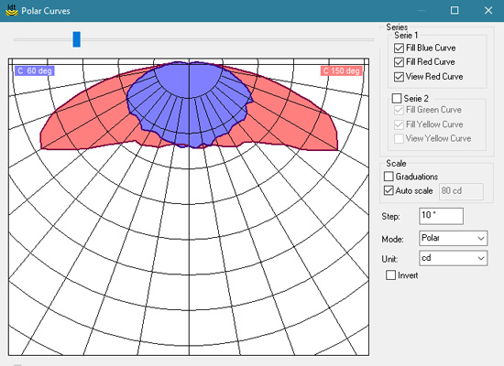
Task: Enable the Graduations checkbox
Action: (x=389, y=177)
